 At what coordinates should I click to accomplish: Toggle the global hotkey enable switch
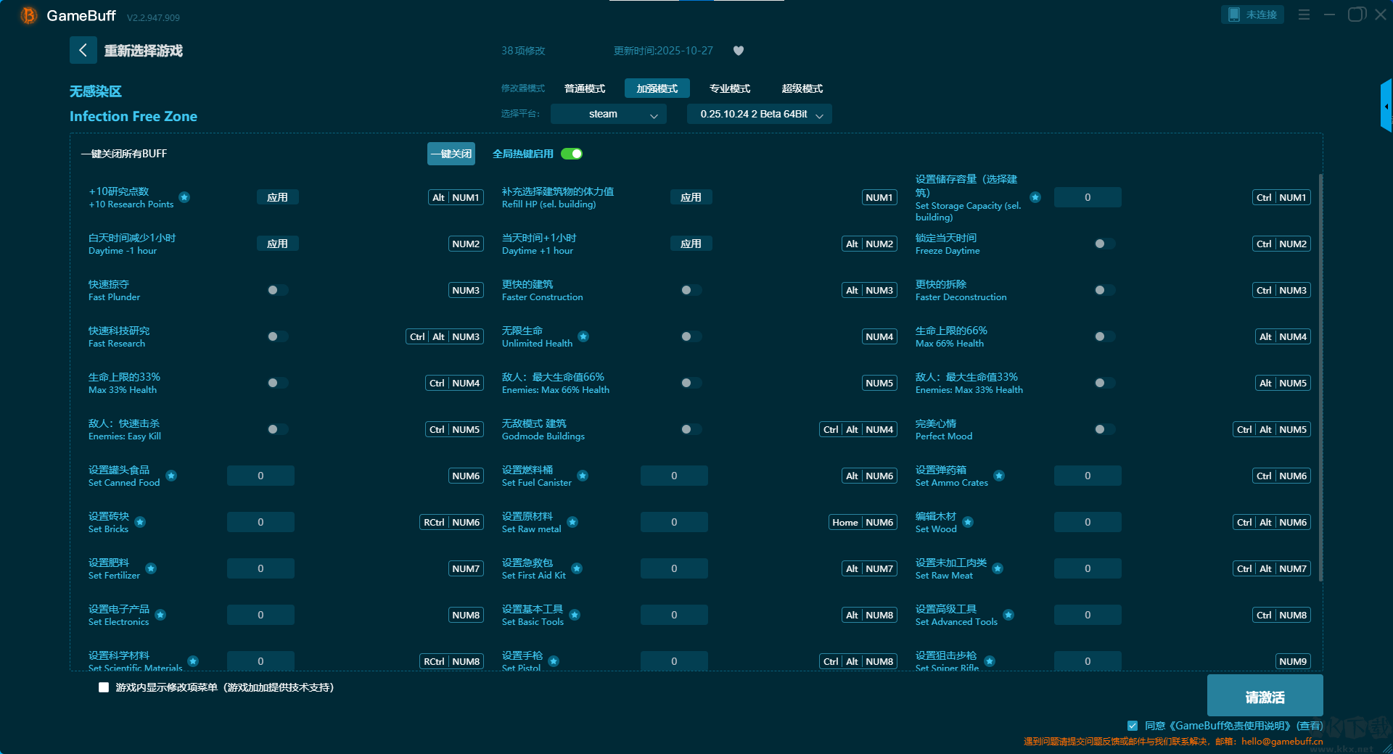(x=572, y=154)
